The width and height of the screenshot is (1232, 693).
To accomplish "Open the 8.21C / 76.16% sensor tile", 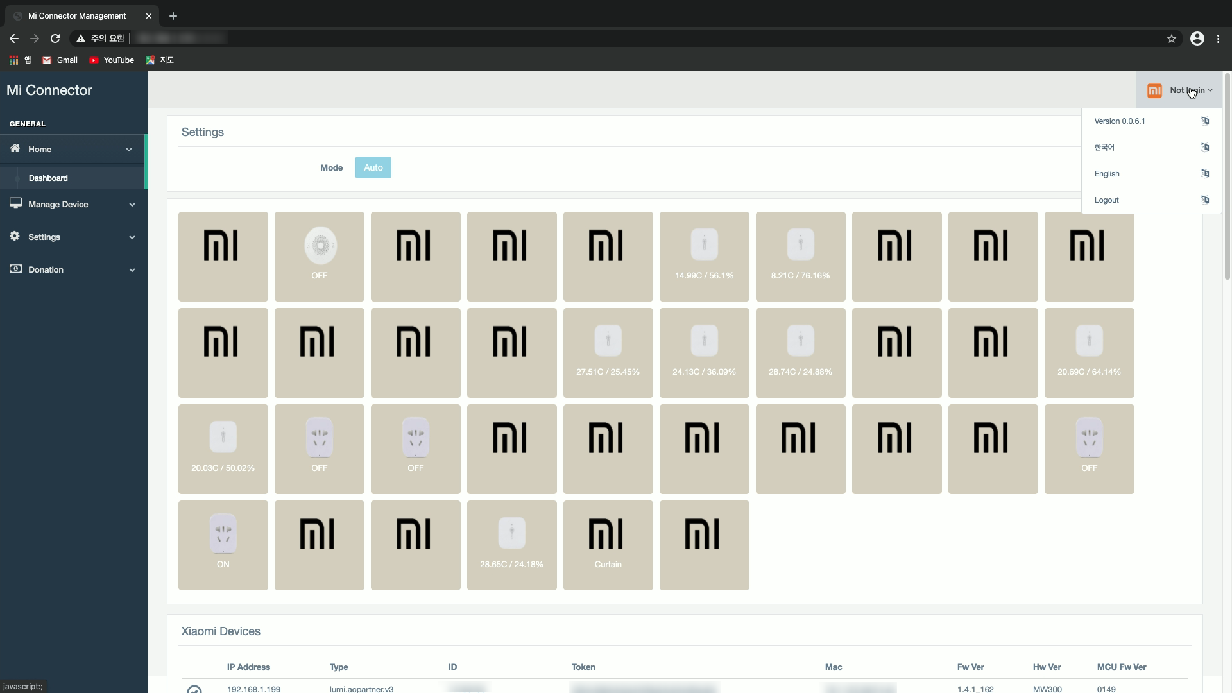I will [800, 256].
